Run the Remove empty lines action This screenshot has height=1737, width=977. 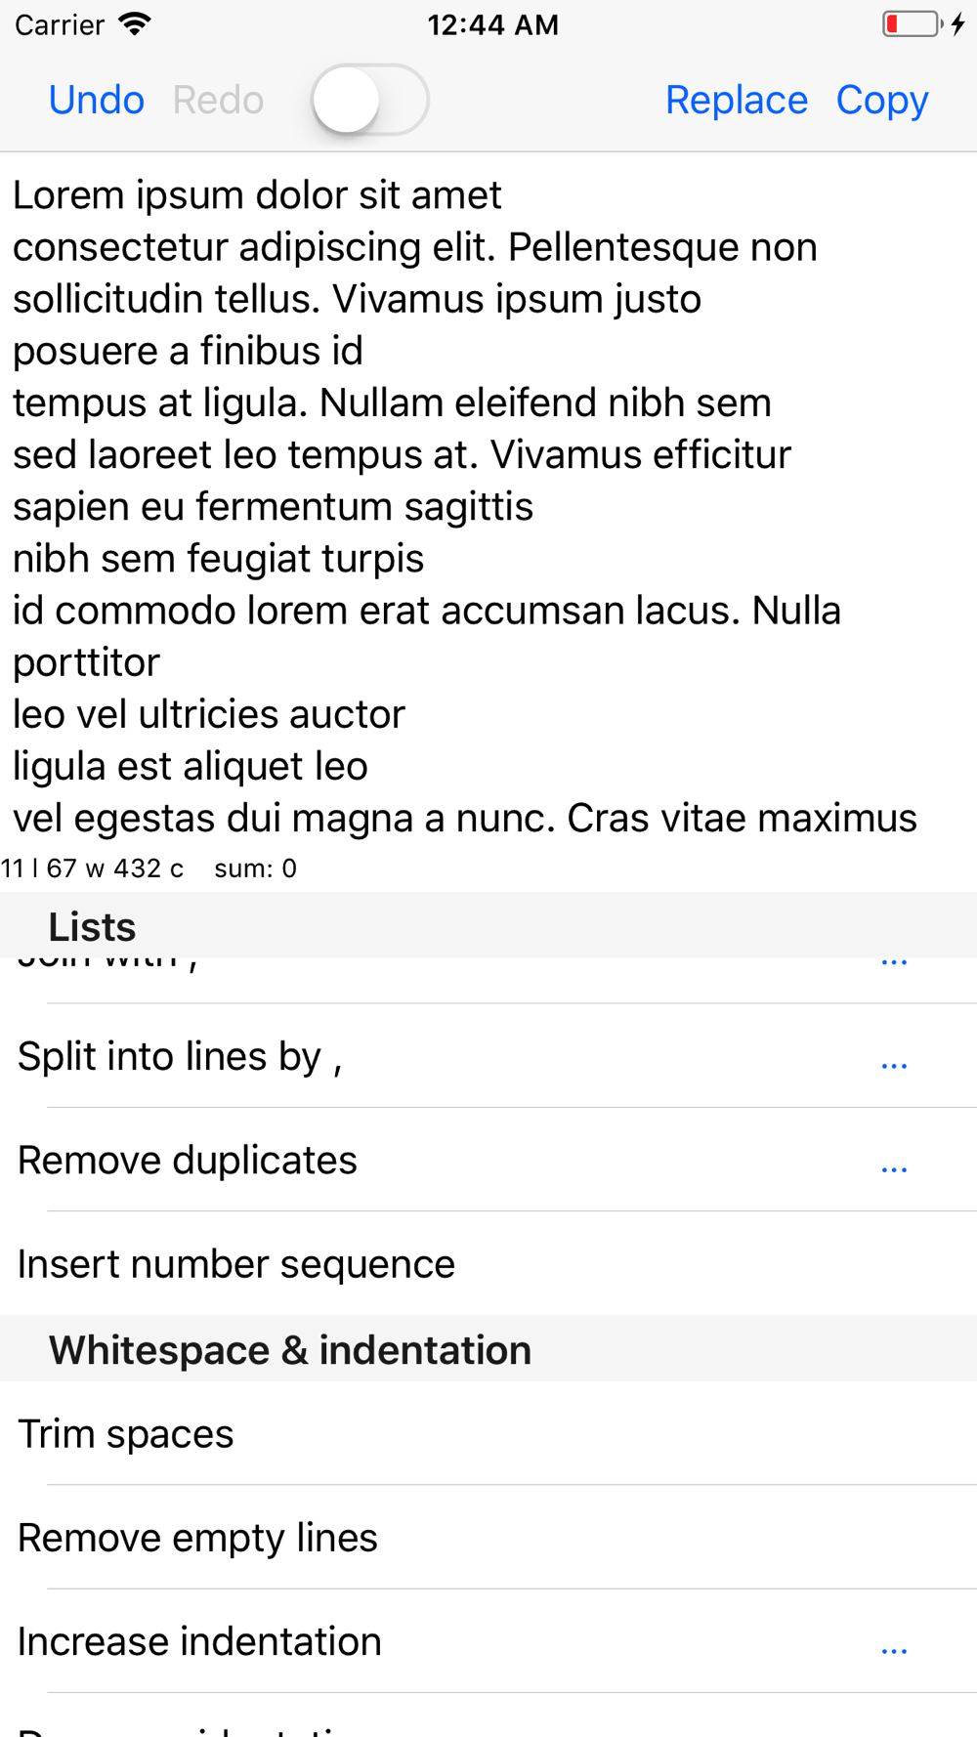488,1537
